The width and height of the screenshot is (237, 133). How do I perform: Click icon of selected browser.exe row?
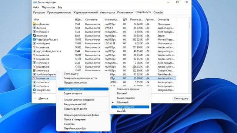[34, 78]
